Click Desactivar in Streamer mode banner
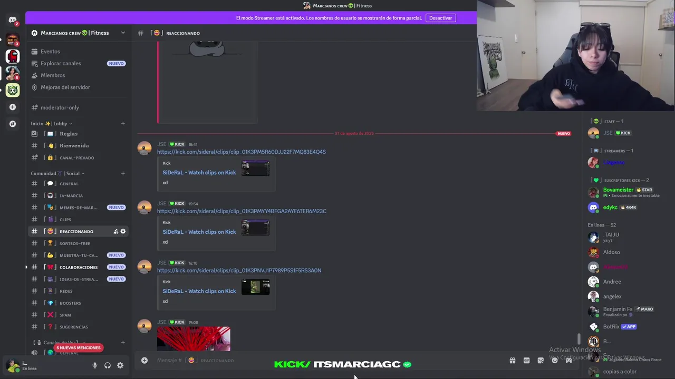This screenshot has height=379, width=675. (x=440, y=18)
